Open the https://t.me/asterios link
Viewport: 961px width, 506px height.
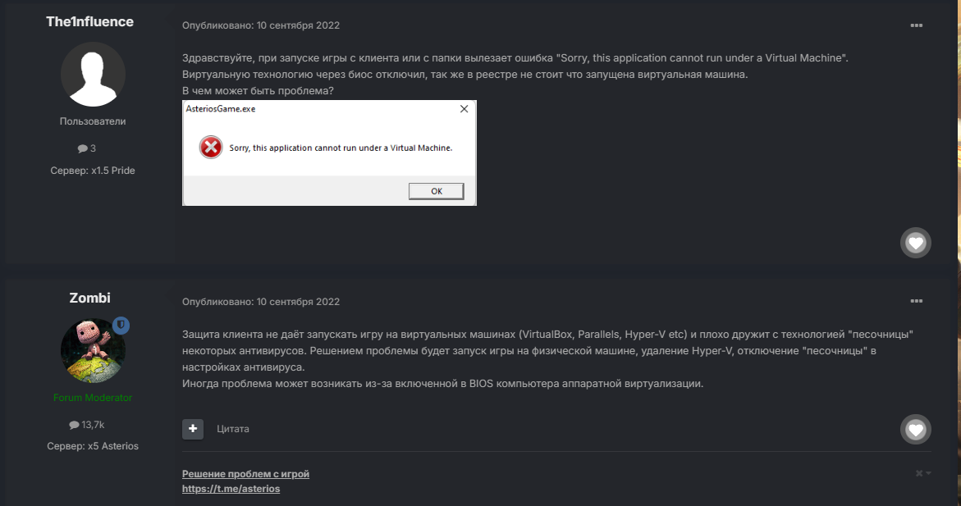click(x=231, y=489)
